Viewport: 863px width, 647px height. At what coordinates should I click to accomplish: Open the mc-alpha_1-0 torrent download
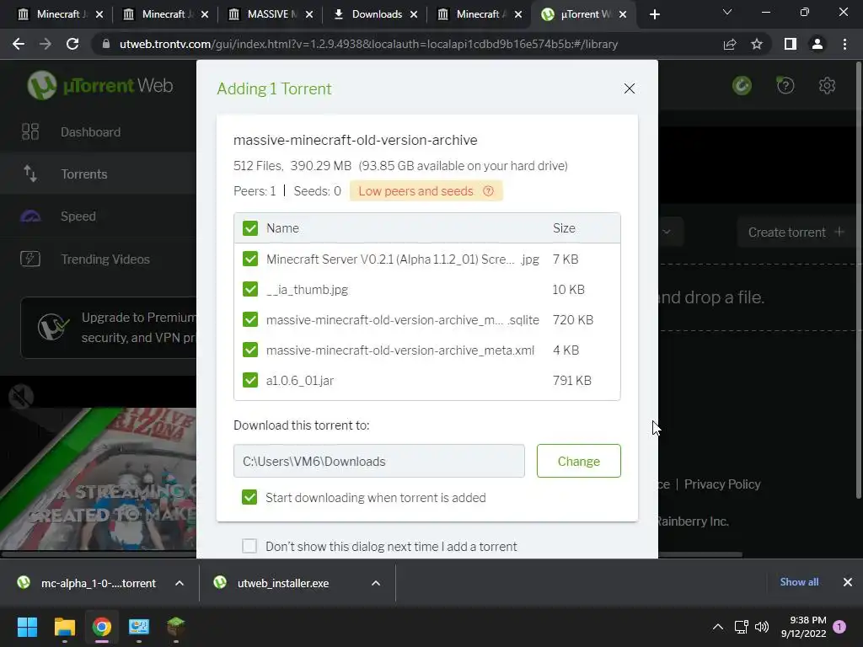tap(88, 583)
